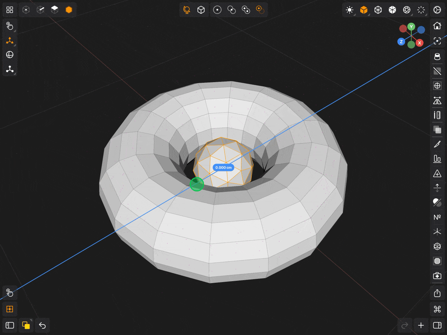Open the command shortcuts icon

[437, 309]
